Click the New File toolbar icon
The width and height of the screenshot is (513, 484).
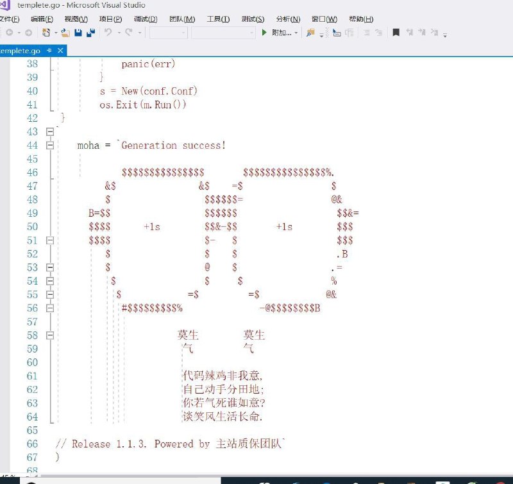(x=45, y=33)
